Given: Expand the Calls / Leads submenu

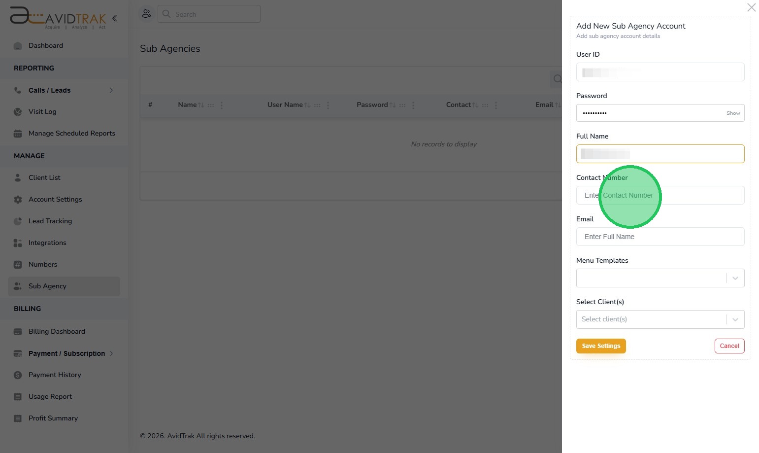Looking at the screenshot, I should click(x=111, y=90).
